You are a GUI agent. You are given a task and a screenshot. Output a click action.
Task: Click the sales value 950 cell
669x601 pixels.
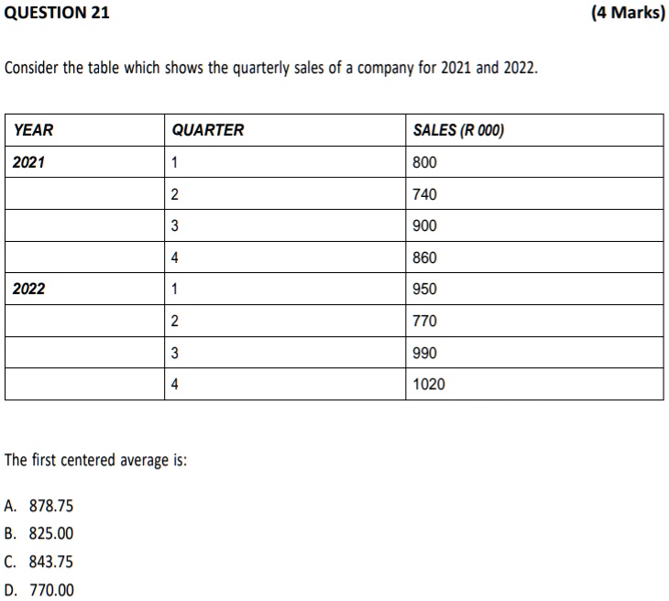pyautogui.click(x=534, y=289)
